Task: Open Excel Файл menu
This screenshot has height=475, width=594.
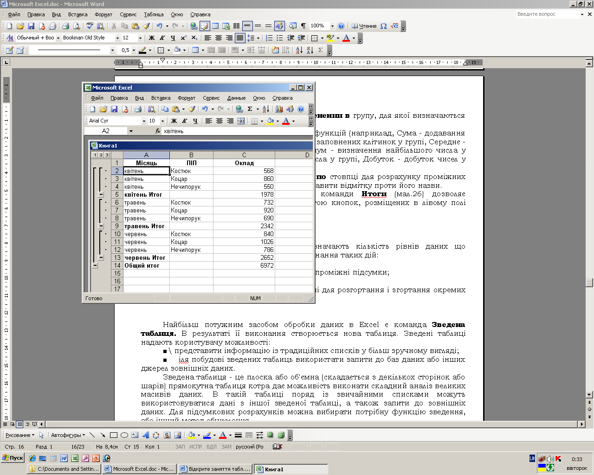Action: (x=97, y=98)
